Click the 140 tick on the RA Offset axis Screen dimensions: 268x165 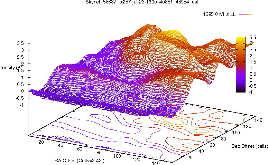tap(156, 163)
